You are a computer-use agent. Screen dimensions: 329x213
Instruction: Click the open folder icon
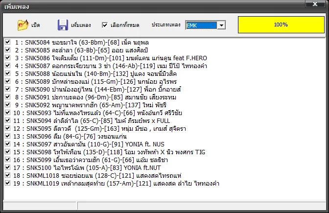tap(23, 24)
